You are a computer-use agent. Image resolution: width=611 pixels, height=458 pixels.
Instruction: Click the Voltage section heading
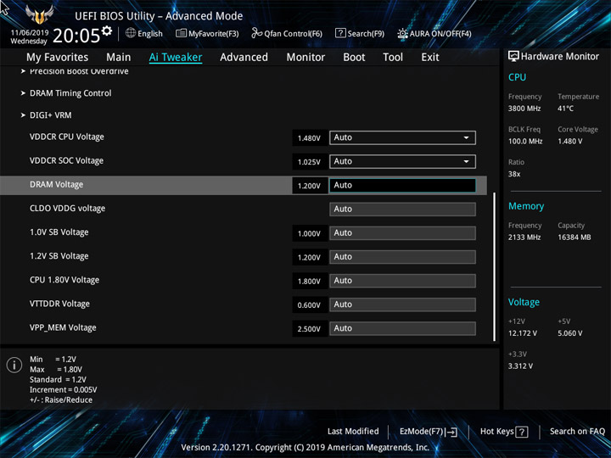(x=524, y=302)
